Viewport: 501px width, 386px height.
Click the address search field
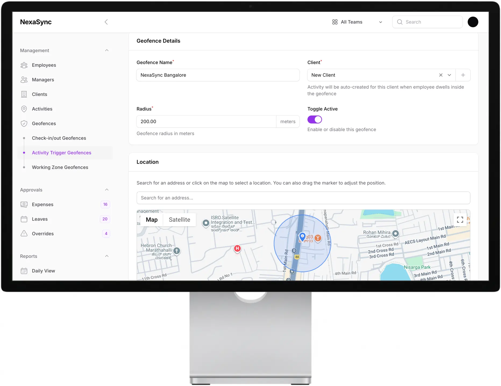point(303,198)
